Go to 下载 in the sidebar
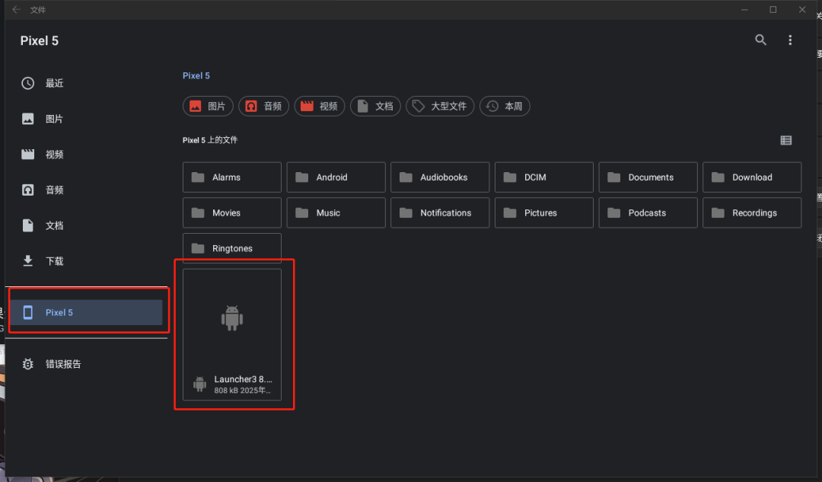822x482 pixels. coord(53,261)
